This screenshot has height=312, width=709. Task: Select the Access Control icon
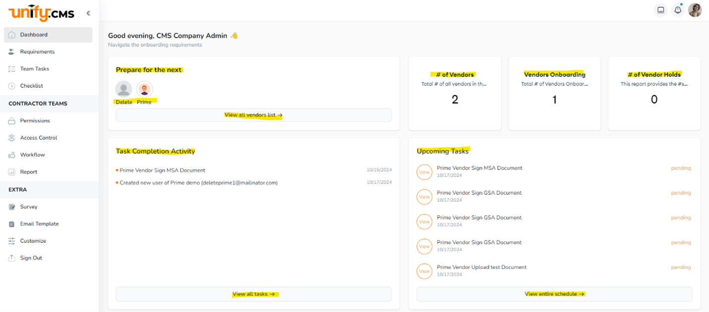tap(12, 138)
